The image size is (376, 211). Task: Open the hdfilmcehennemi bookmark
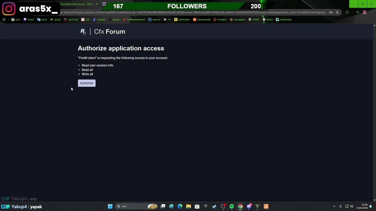[x=134, y=20]
